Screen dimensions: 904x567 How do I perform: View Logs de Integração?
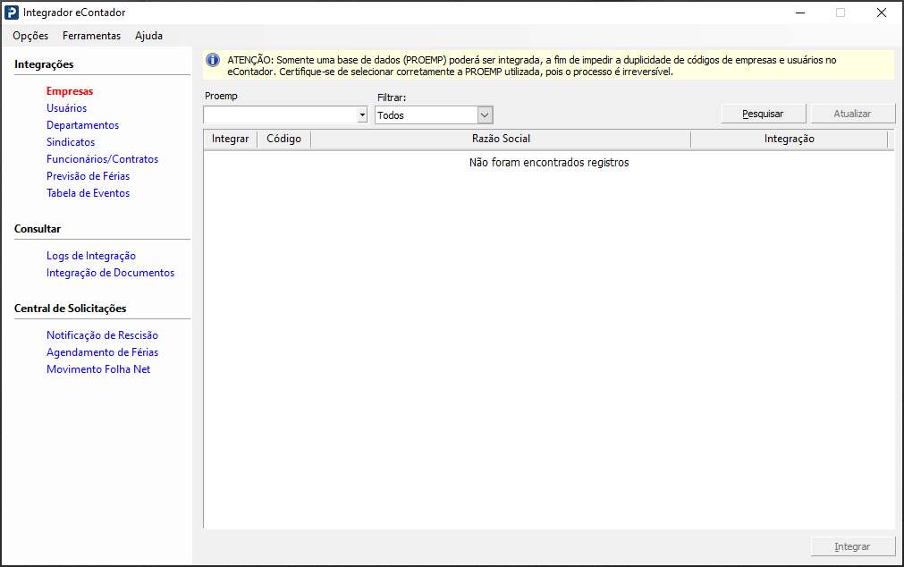[x=91, y=256]
